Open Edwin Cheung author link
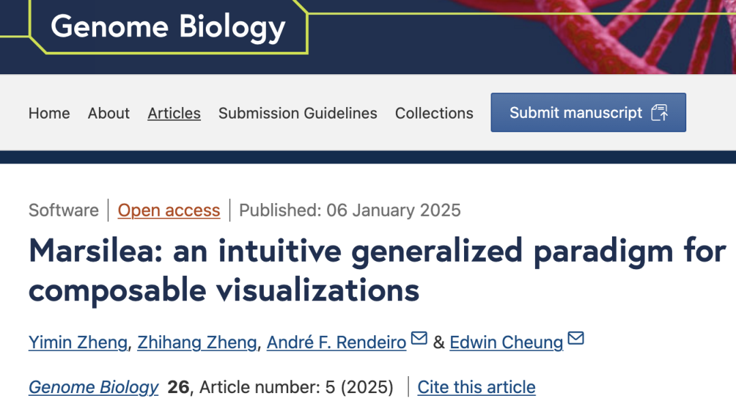This screenshot has height=404, width=736. [506, 343]
